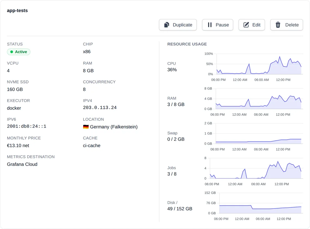Click the Delete trash can icon
The height and width of the screenshot is (229, 310).
[x=278, y=25]
